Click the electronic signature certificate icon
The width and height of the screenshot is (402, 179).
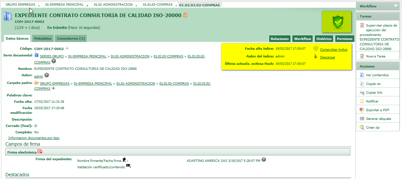coord(40,151)
